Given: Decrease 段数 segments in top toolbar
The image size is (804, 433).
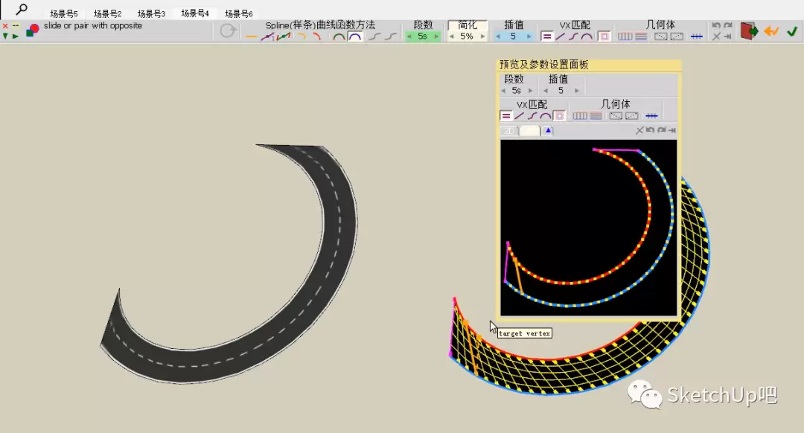Looking at the screenshot, I should click(x=409, y=36).
